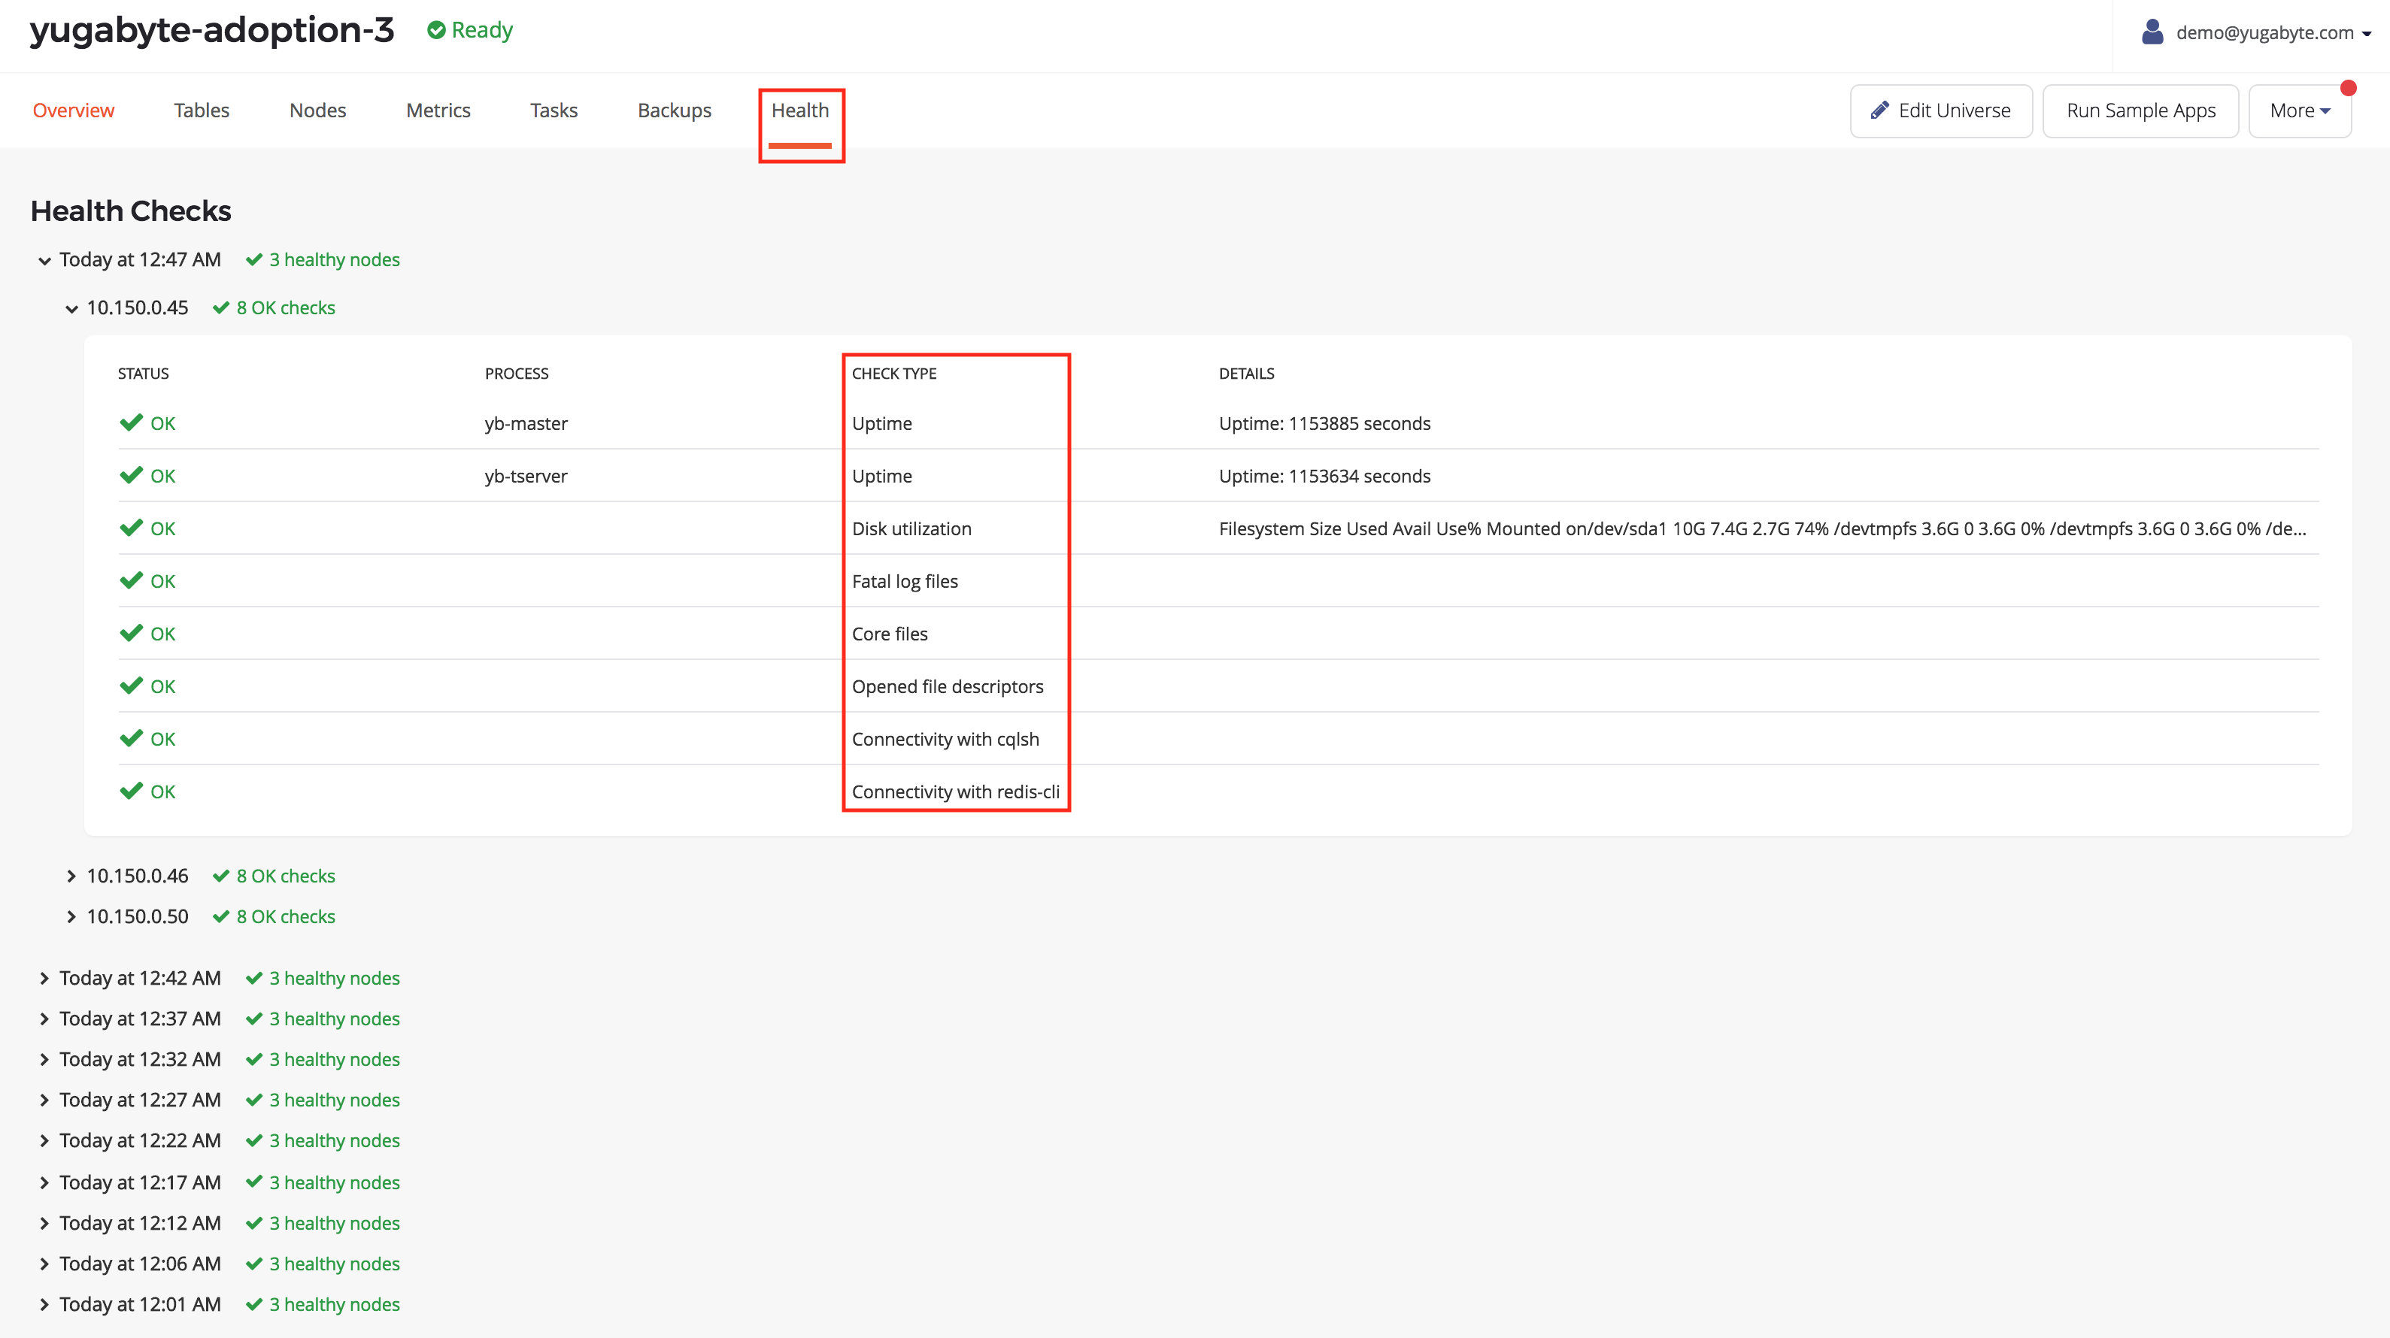Expand the Today at 12:17 AM health check
The image size is (2390, 1338).
(44, 1183)
